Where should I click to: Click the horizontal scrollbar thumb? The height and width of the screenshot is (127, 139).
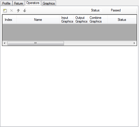pos(36,43)
